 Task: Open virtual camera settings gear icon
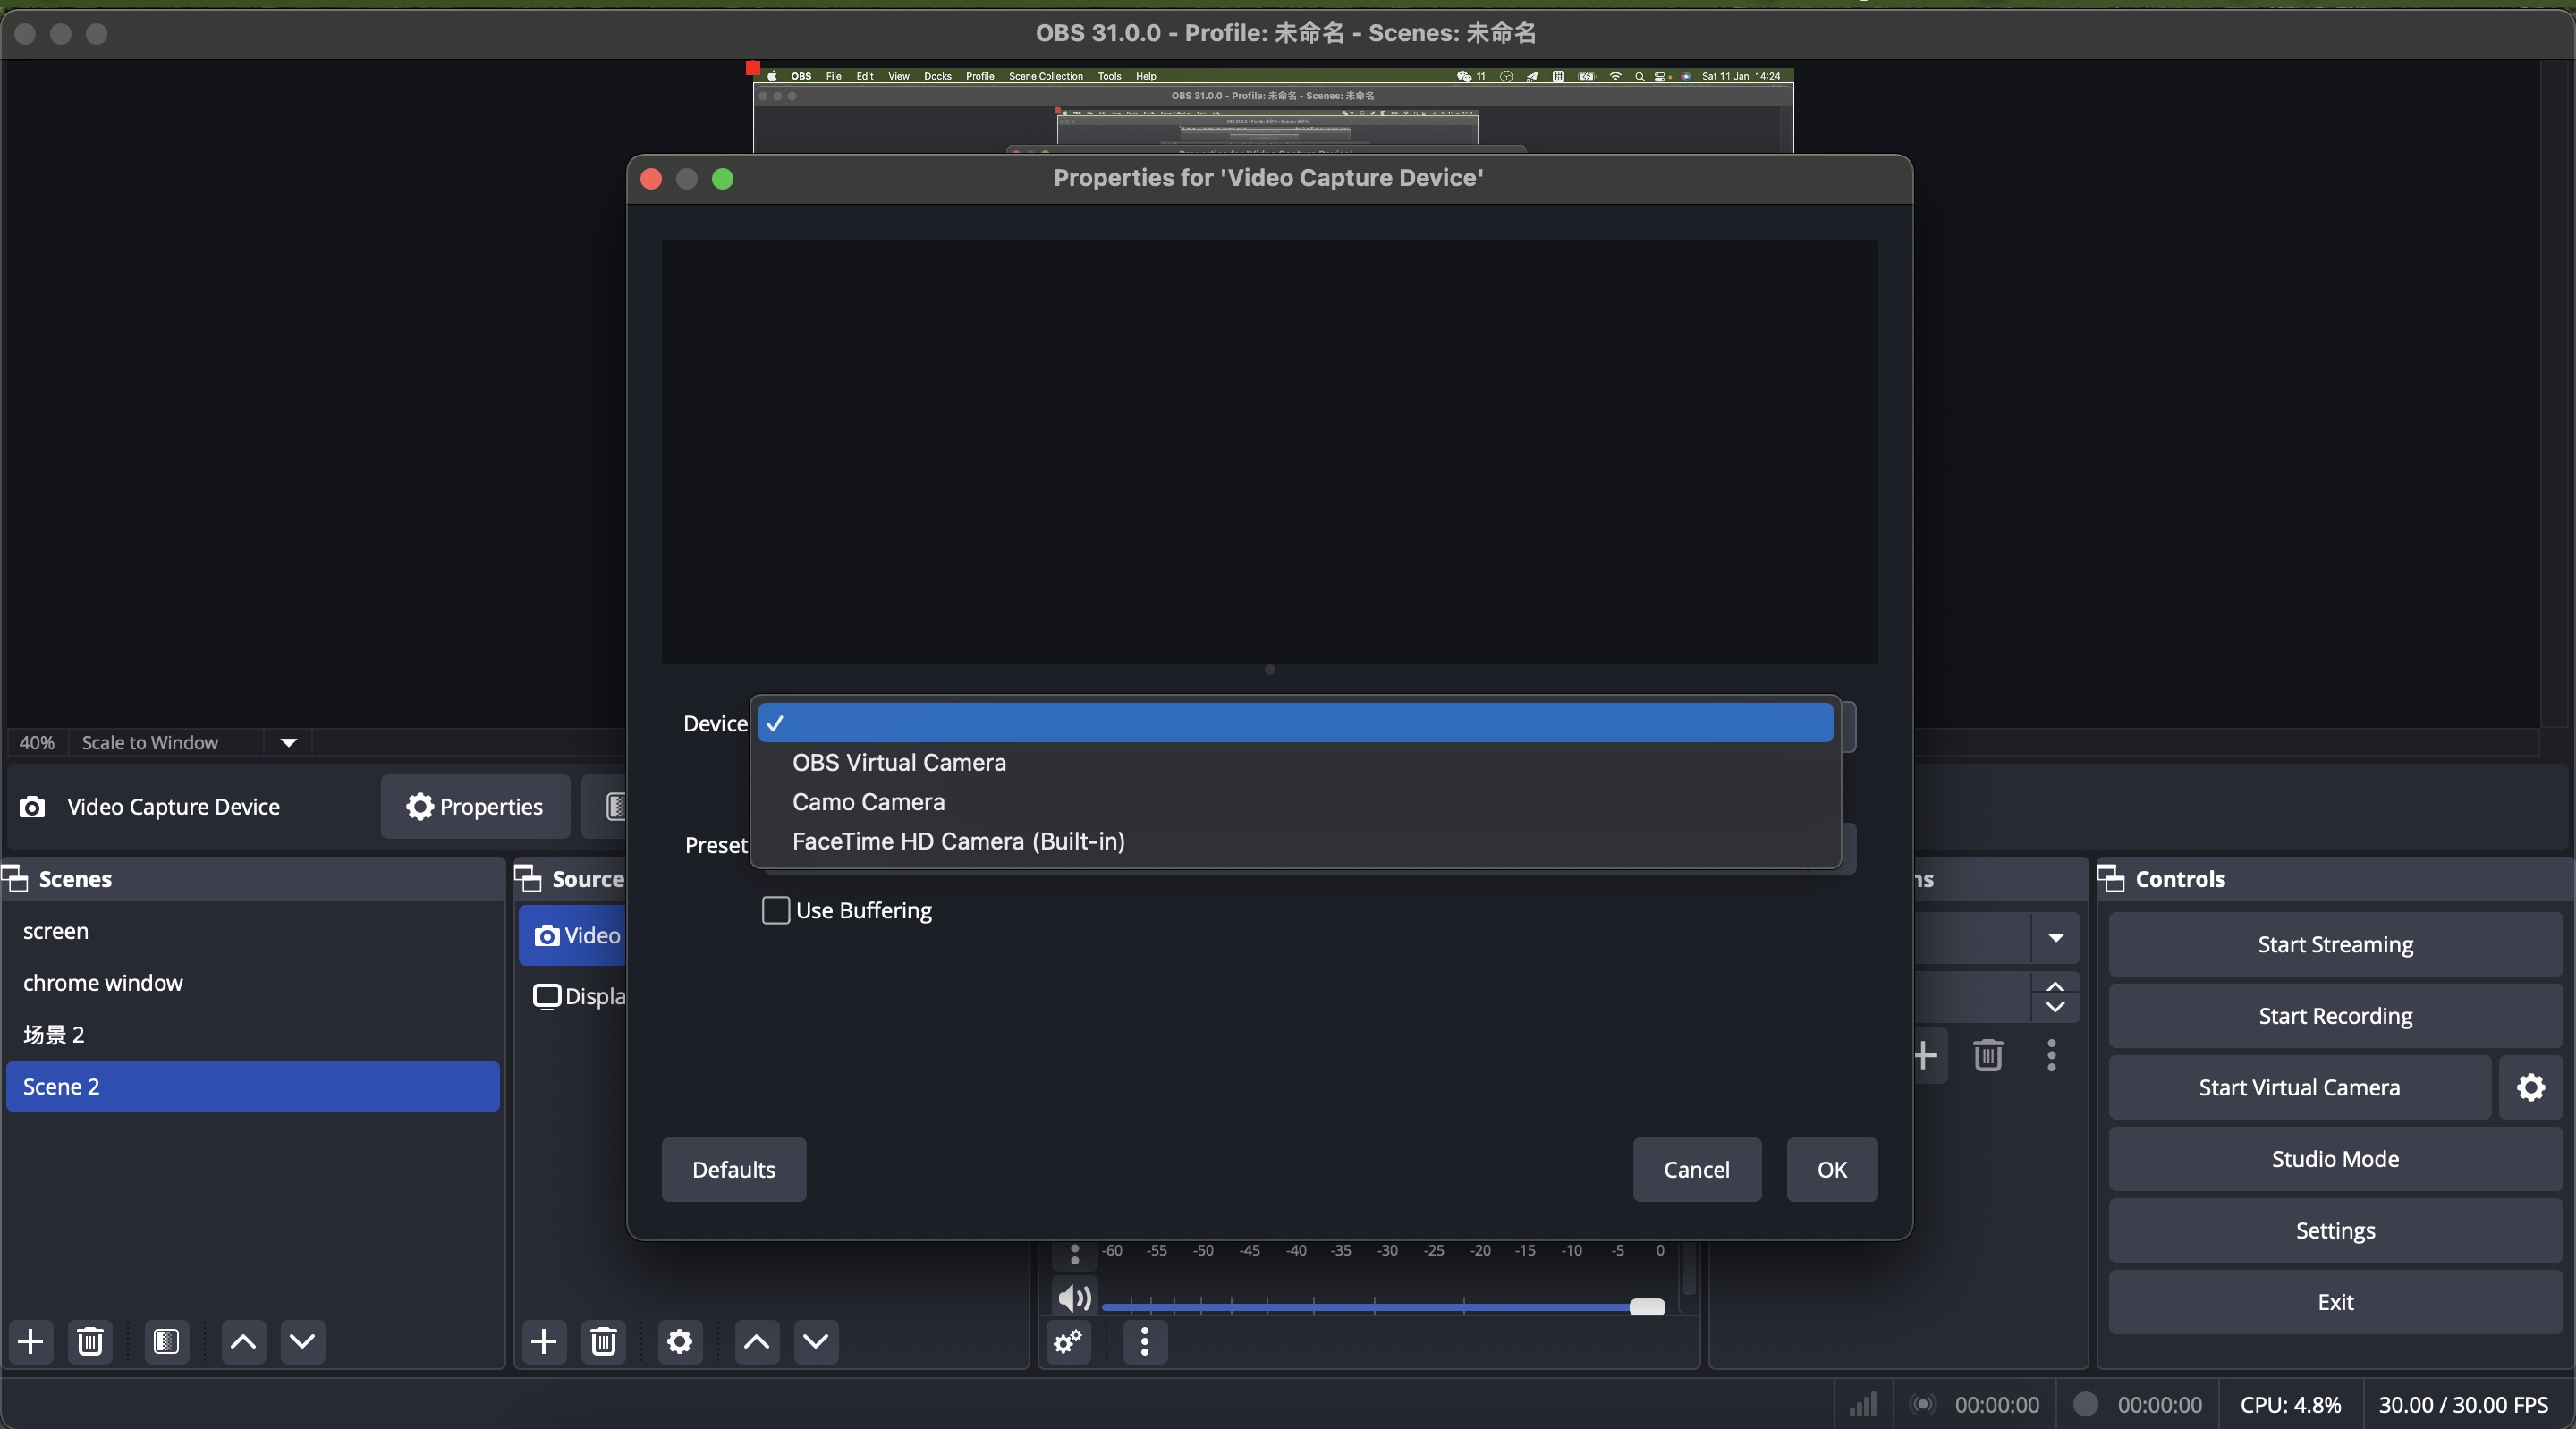2530,1087
